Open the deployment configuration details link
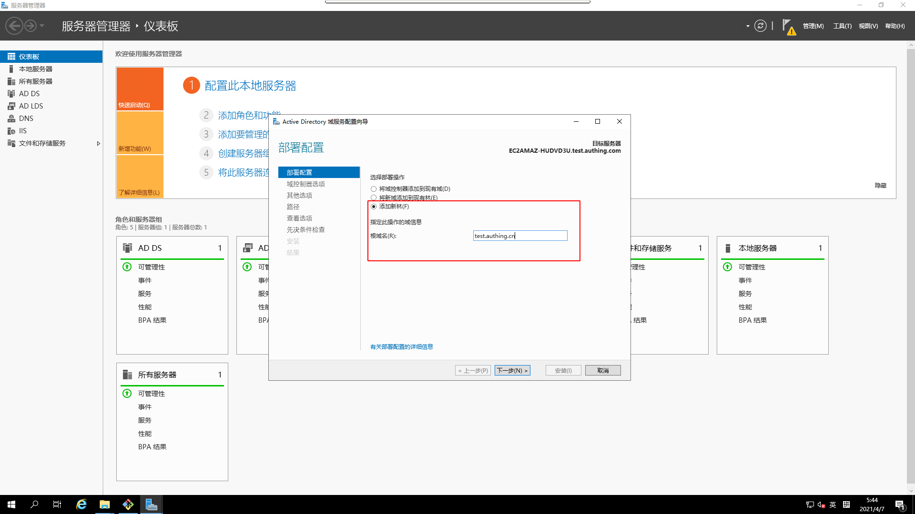 pyautogui.click(x=401, y=346)
